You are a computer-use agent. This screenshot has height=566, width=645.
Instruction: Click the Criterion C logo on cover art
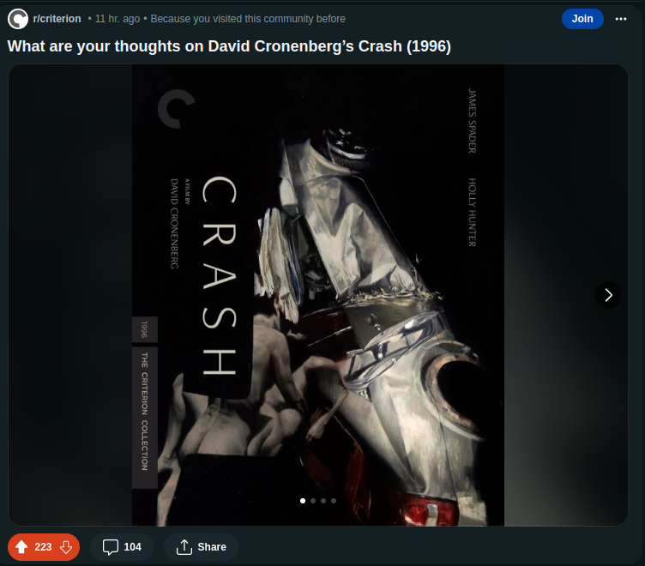[x=176, y=109]
